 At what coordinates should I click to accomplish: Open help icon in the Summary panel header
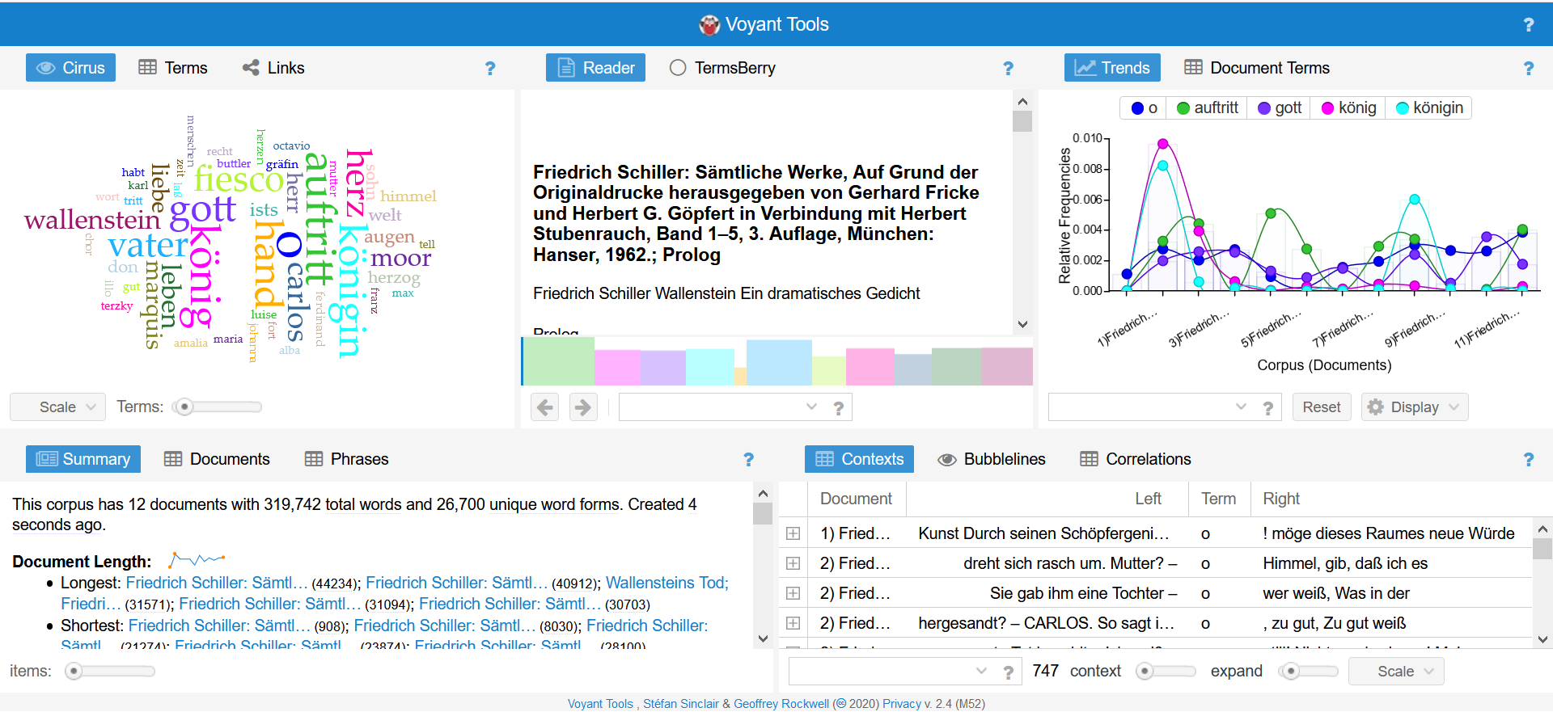(748, 460)
